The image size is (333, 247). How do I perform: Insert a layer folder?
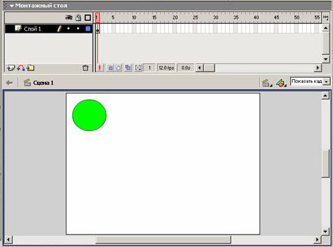click(x=31, y=68)
